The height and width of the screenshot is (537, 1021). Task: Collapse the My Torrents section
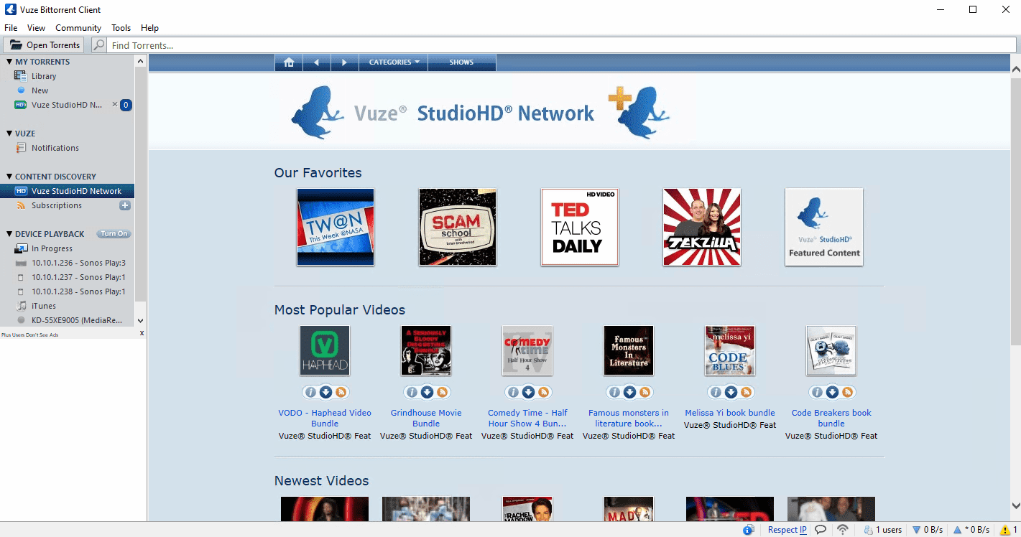pyautogui.click(x=9, y=62)
